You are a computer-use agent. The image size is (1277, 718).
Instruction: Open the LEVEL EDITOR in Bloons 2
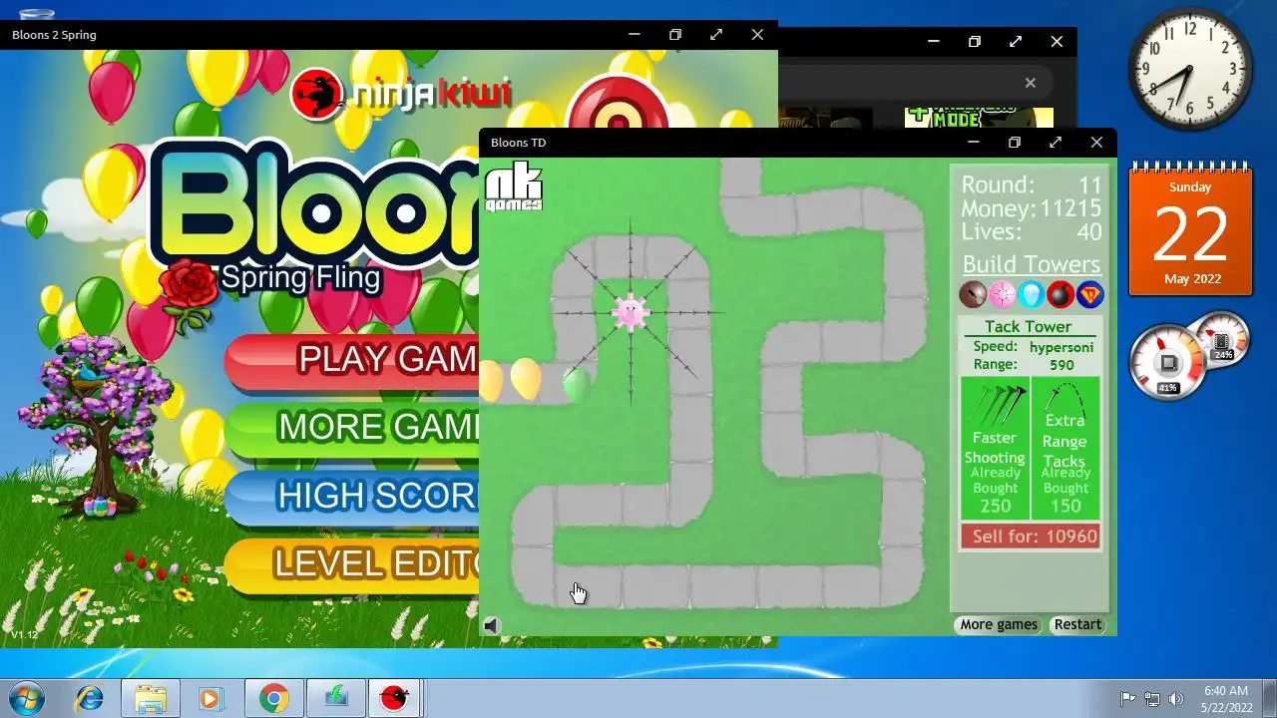[x=352, y=563]
